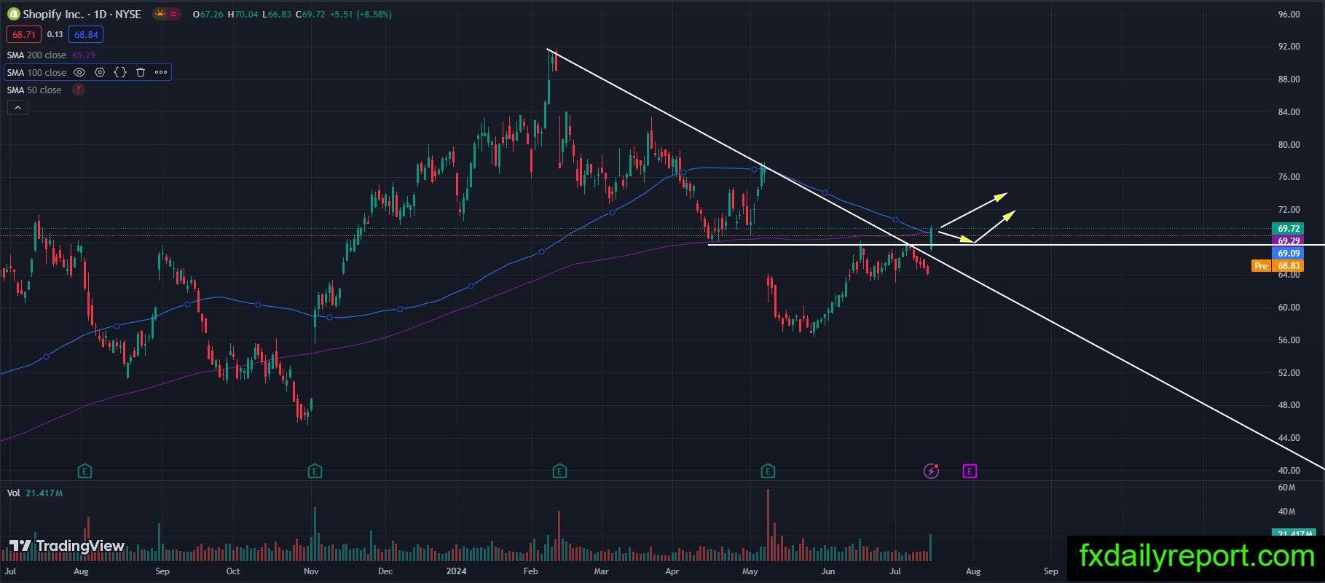Click the 0.13 spread value

[55, 34]
